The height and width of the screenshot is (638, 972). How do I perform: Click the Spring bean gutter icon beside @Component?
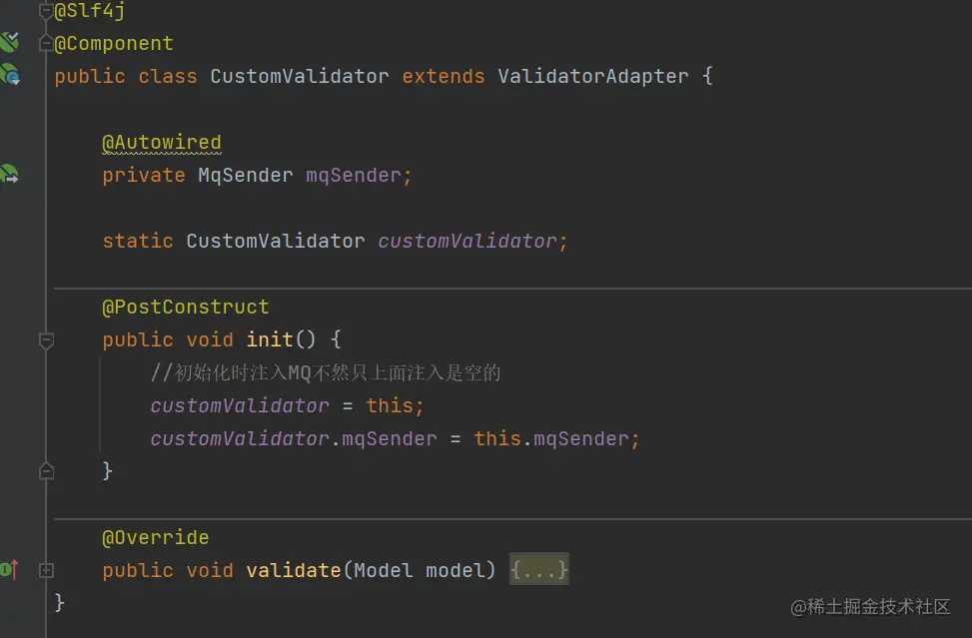pyautogui.click(x=9, y=42)
